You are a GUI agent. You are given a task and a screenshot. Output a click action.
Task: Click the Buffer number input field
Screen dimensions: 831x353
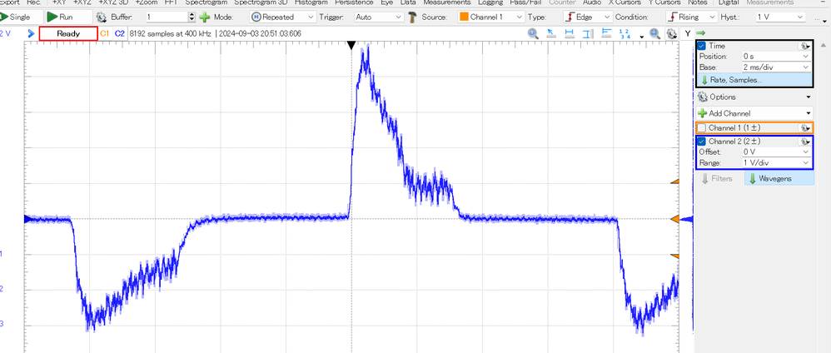pos(167,17)
